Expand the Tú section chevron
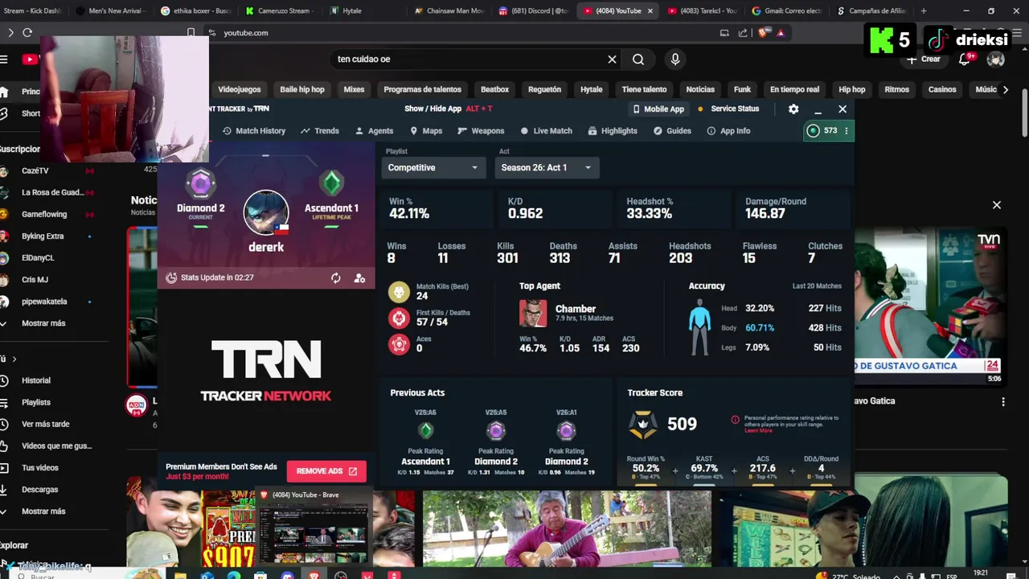The width and height of the screenshot is (1029, 579). pyautogui.click(x=14, y=359)
